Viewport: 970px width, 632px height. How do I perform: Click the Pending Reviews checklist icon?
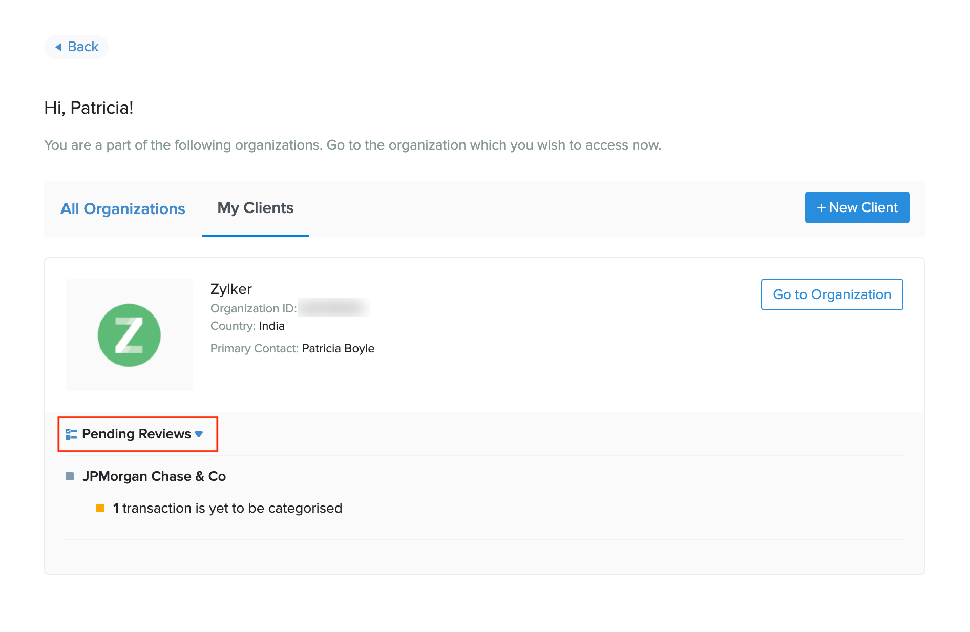tap(71, 433)
